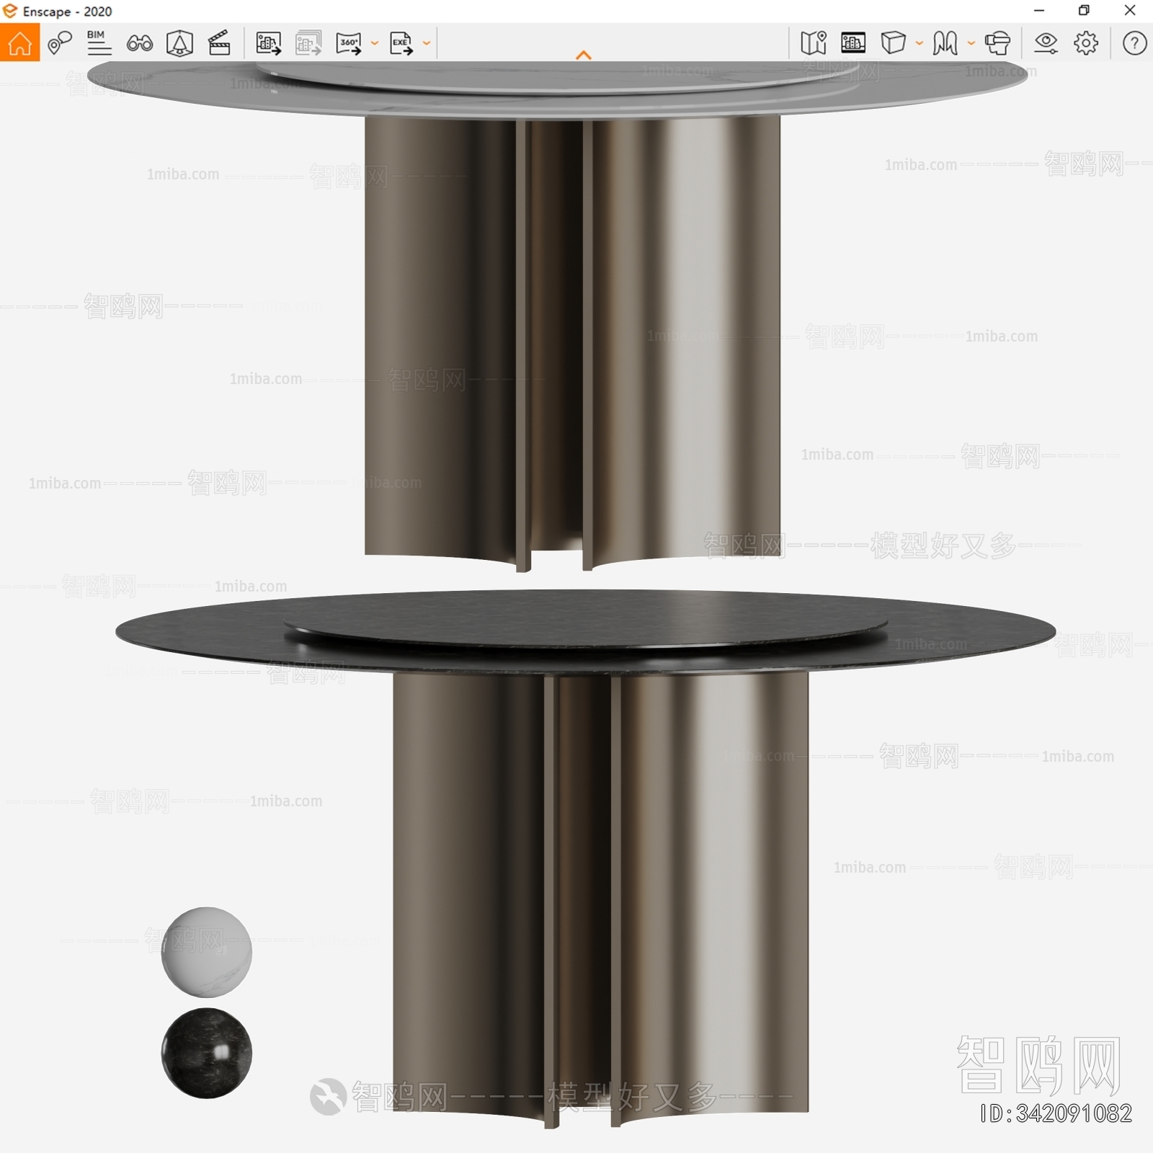Expand the panorama export dropdown arrow
The width and height of the screenshot is (1153, 1153).
point(374,43)
